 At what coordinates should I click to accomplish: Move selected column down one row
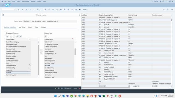tap(14, 36)
